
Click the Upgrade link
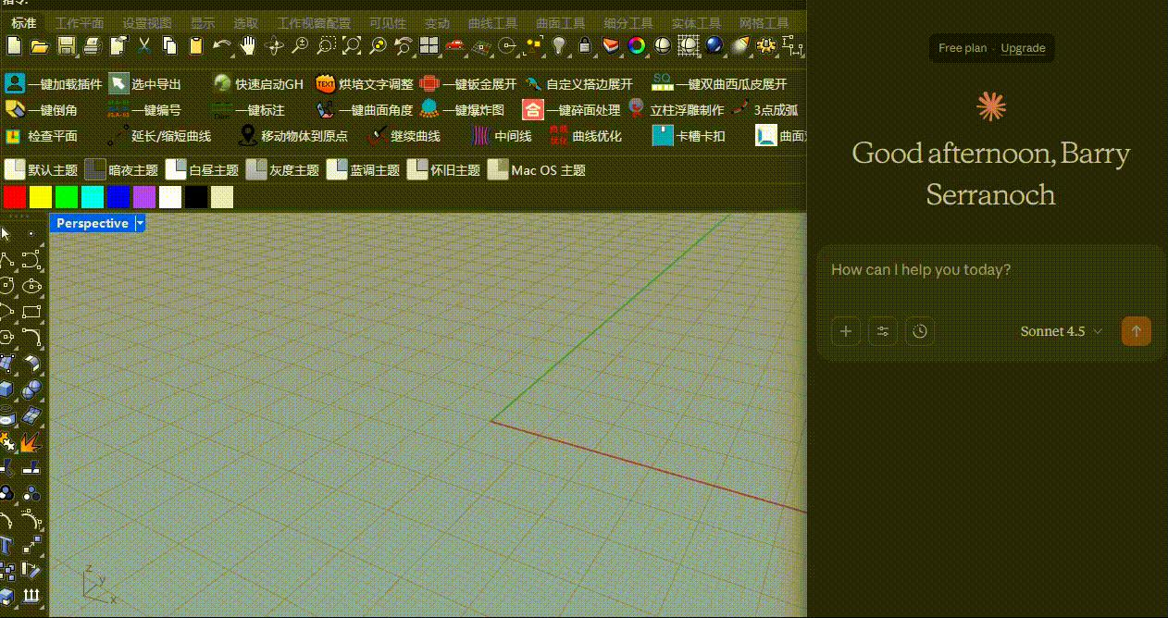[1023, 48]
